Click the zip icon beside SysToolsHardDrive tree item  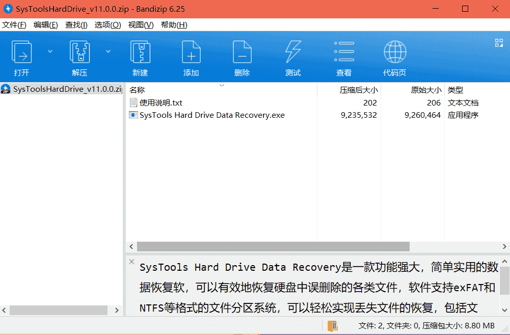[x=6, y=89]
